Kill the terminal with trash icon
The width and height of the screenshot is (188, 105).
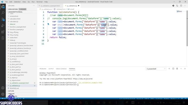[x=177, y=69]
